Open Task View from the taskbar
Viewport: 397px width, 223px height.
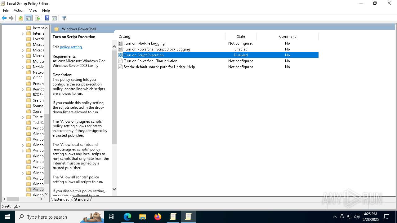tap(112, 217)
